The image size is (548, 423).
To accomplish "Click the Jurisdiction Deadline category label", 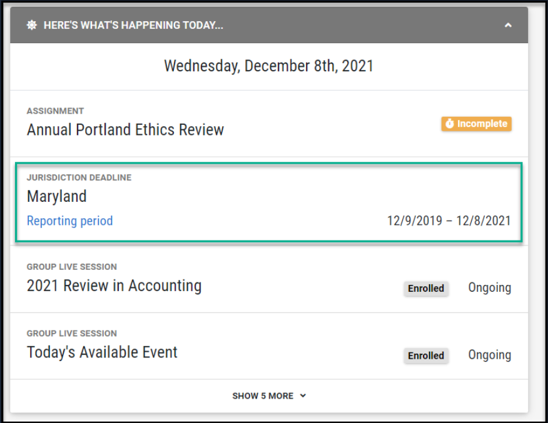I will (79, 177).
